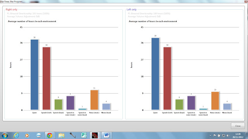This screenshot has width=248, height=139.
Task: Click the volume speaker tray icon
Action: (x=228, y=136)
